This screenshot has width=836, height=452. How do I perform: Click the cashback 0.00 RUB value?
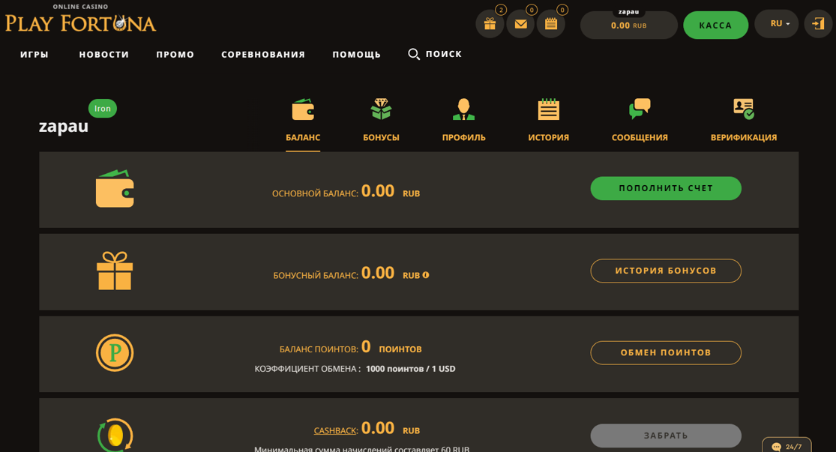click(x=391, y=429)
